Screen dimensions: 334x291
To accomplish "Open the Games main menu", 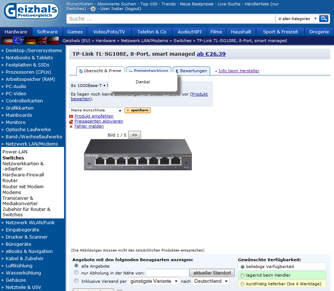I will click(x=75, y=32).
